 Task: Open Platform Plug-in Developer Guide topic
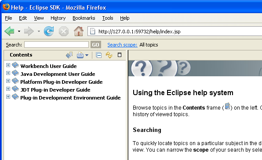pyautogui.click(x=61, y=82)
